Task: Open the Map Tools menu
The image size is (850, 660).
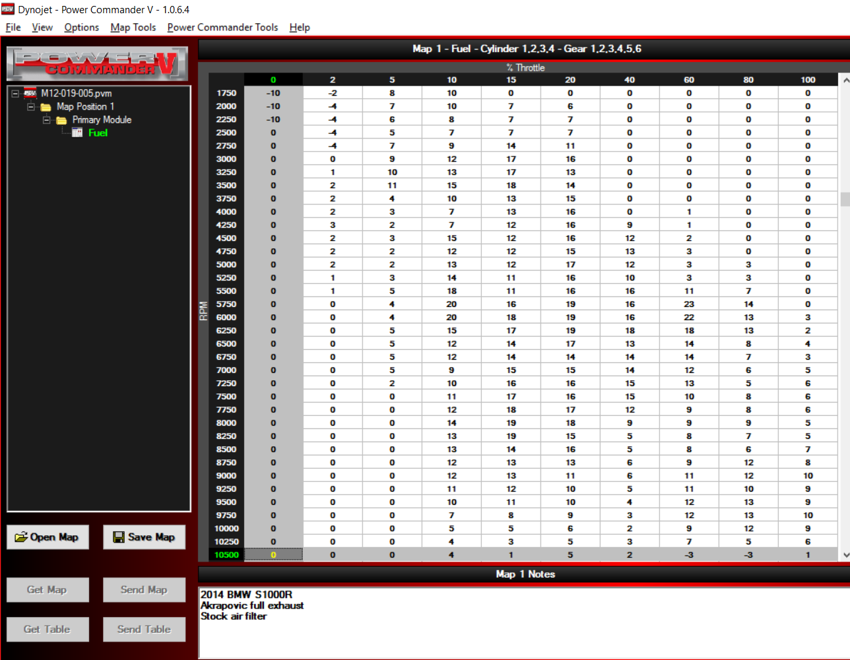Action: click(133, 27)
